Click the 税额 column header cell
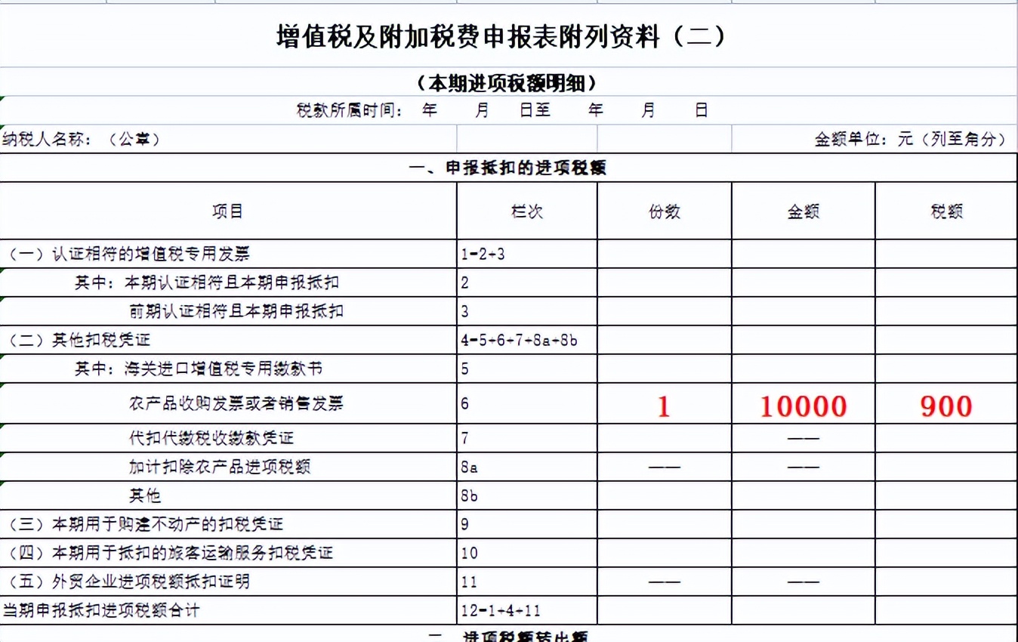This screenshot has height=642, width=1018. pyautogui.click(x=945, y=211)
